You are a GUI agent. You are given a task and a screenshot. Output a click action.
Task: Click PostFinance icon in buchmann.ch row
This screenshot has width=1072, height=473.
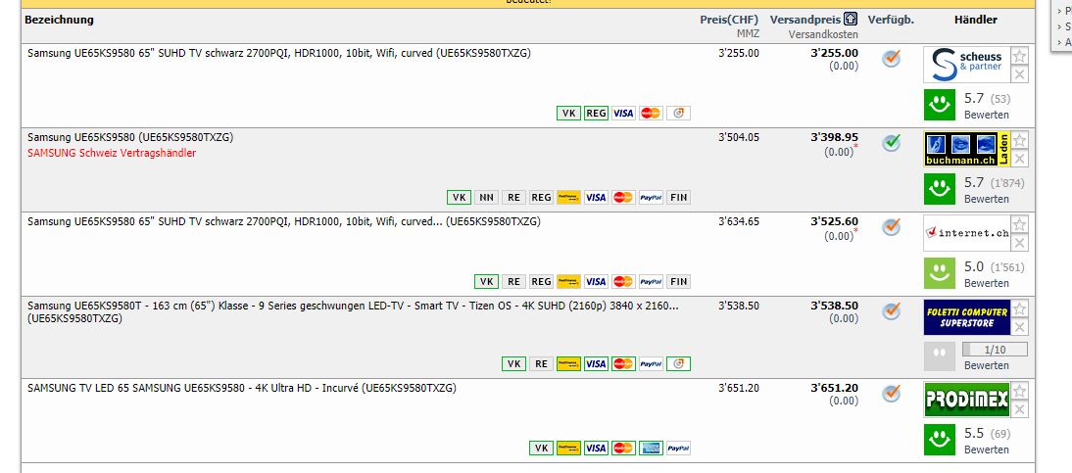[568, 198]
